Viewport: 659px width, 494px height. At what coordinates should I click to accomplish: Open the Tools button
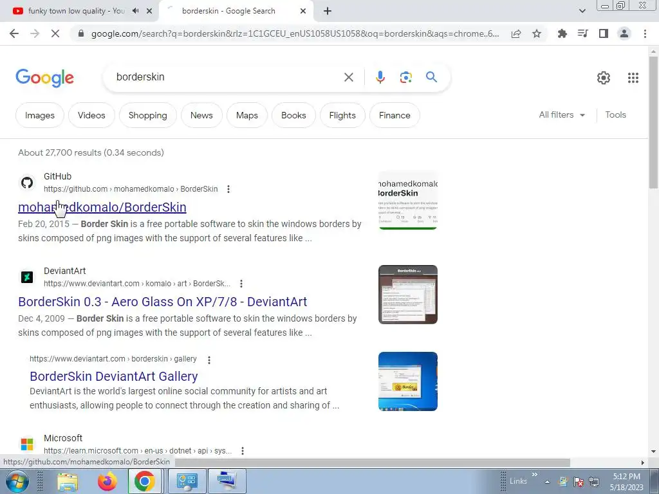(615, 114)
